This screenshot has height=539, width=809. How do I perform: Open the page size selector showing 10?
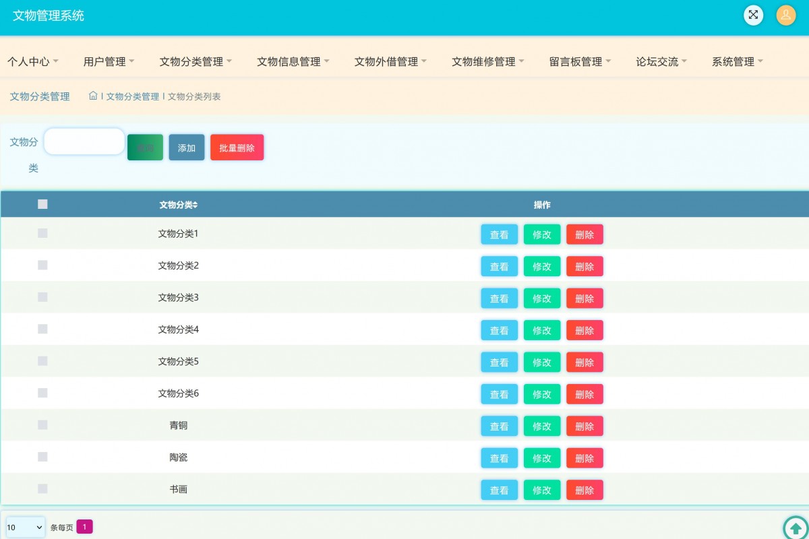(24, 528)
